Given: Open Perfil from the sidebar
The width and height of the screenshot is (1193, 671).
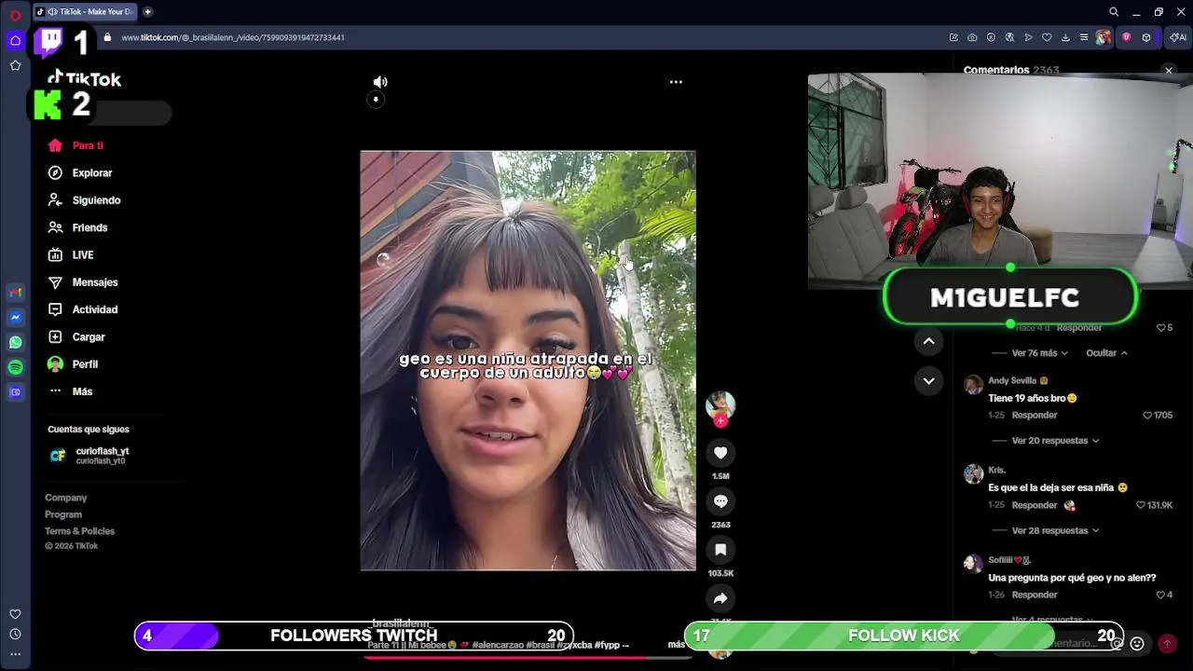Looking at the screenshot, I should click(73, 364).
